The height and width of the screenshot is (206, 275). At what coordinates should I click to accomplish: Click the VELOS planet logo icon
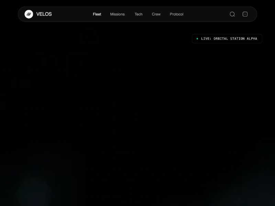click(x=29, y=14)
